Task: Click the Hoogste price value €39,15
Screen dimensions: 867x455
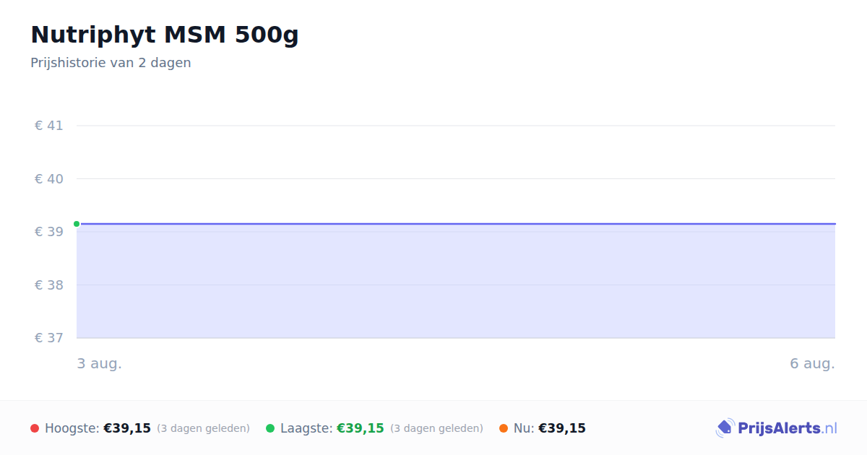Action: (127, 428)
